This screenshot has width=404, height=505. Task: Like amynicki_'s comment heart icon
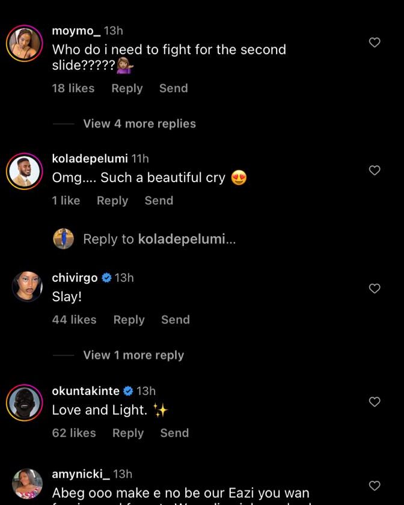(x=375, y=486)
